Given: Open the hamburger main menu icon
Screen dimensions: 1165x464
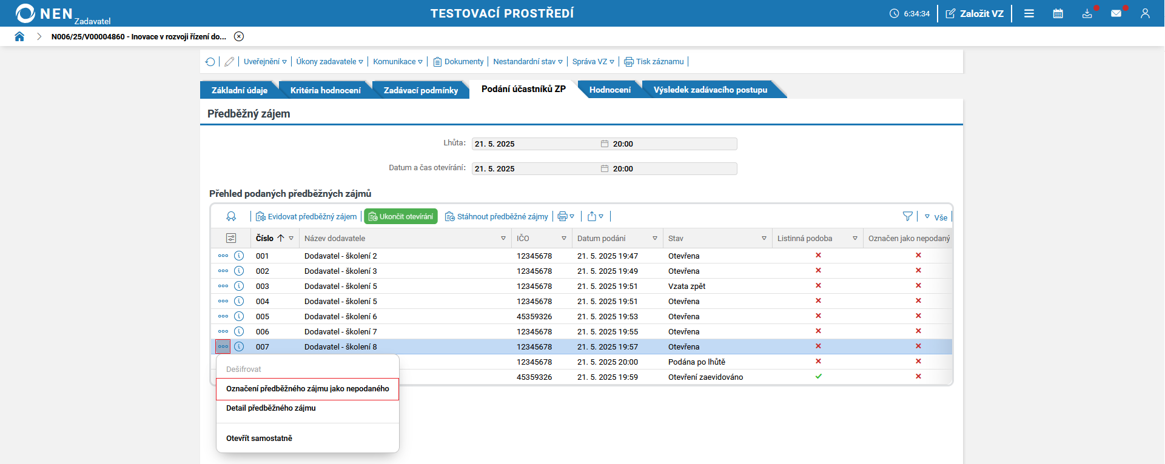Looking at the screenshot, I should (x=1029, y=13).
